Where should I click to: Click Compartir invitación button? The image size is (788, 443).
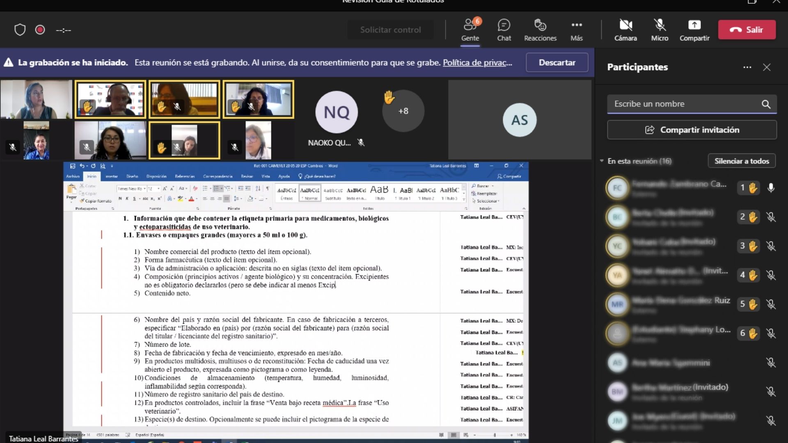coord(692,130)
